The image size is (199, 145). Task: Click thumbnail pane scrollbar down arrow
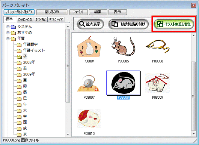(x=193, y=134)
